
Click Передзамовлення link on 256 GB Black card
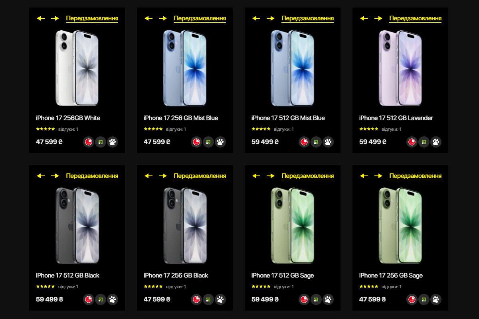click(x=200, y=176)
